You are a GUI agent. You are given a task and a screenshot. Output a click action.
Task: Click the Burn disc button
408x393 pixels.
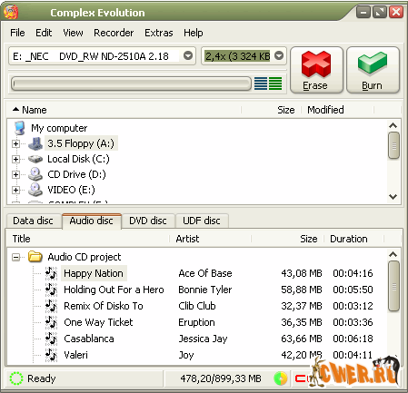point(373,70)
